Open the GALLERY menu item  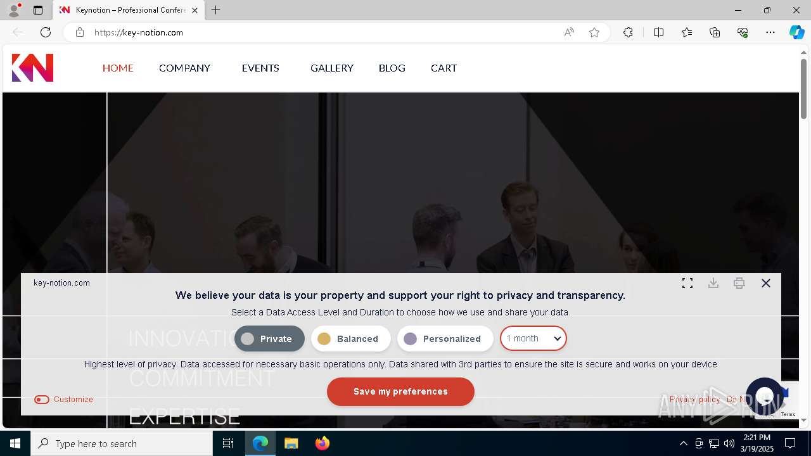pos(332,68)
